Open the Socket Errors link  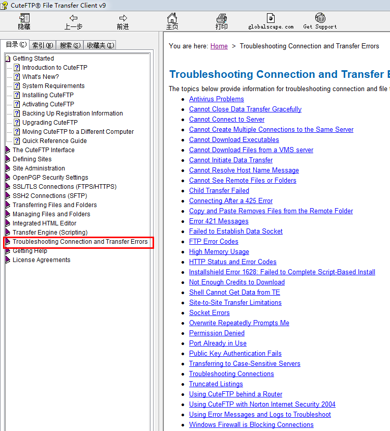point(209,312)
